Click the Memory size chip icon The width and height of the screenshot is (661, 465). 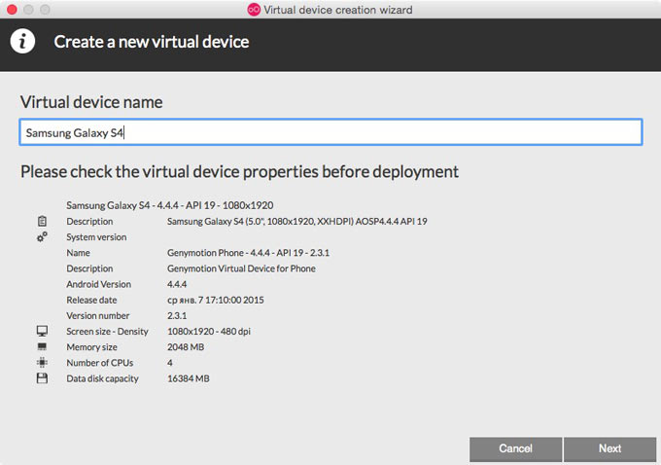click(42, 347)
